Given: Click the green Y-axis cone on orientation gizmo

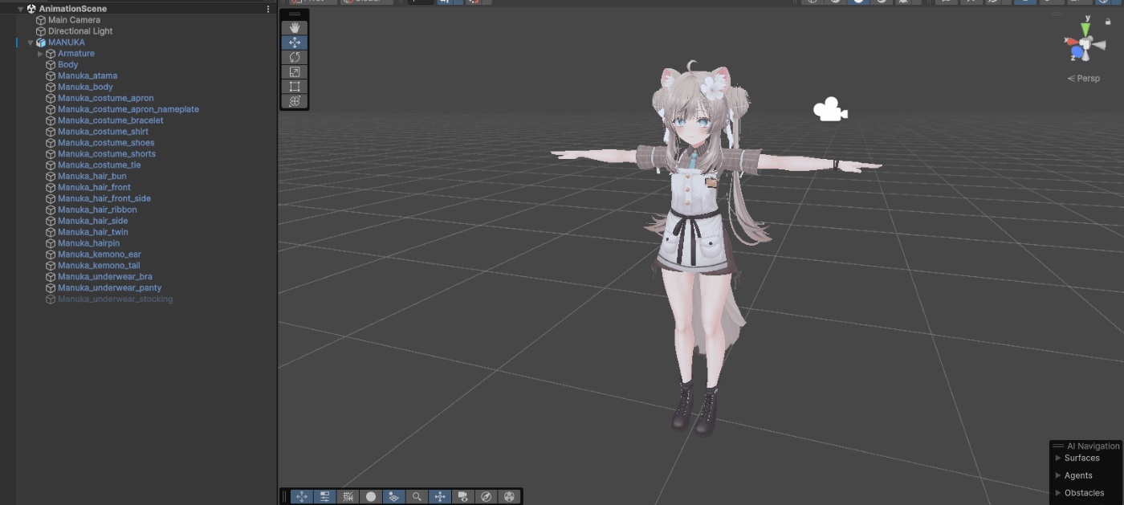Looking at the screenshot, I should pyautogui.click(x=1085, y=30).
